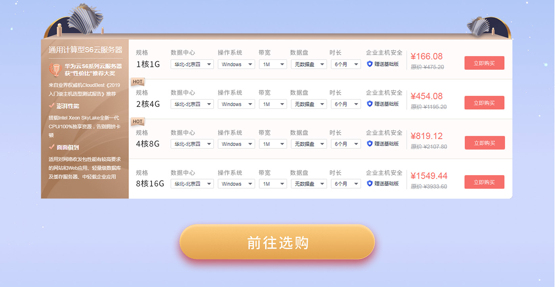Viewport: 555px width, 287px height.
Task: Open 6个月 duration dropdown in 1核1G row
Action: point(346,64)
